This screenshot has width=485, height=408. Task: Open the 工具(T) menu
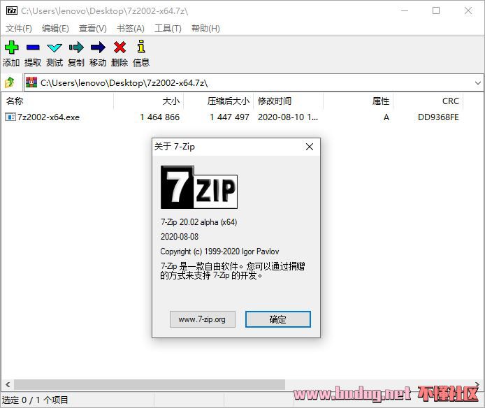coord(168,29)
